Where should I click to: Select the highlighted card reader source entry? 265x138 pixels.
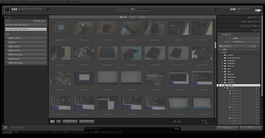pyautogui.click(x=26, y=29)
